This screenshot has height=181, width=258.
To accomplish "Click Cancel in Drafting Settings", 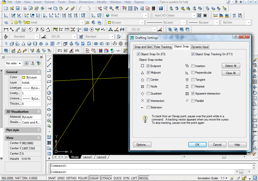I will (217, 145).
